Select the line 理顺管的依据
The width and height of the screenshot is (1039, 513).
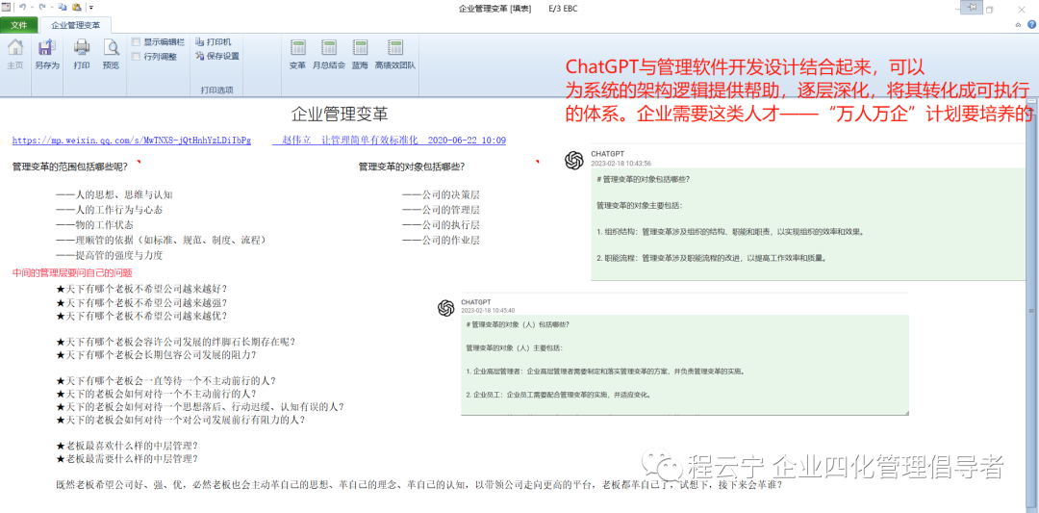(x=162, y=240)
